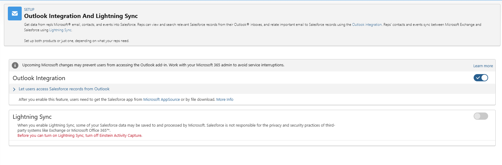This screenshot has height=165, width=502.
Task: Turn off the Outlook Integration toggle
Action: coord(481,78)
